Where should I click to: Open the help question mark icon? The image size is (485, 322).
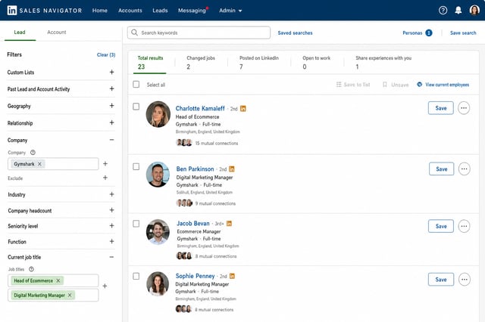pos(443,10)
